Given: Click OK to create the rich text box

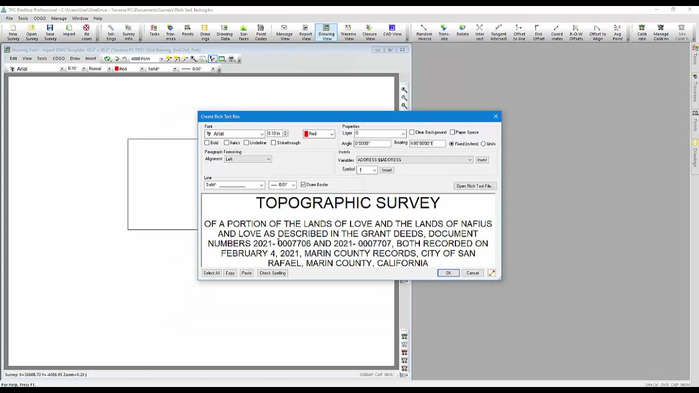Looking at the screenshot, I should (x=448, y=273).
